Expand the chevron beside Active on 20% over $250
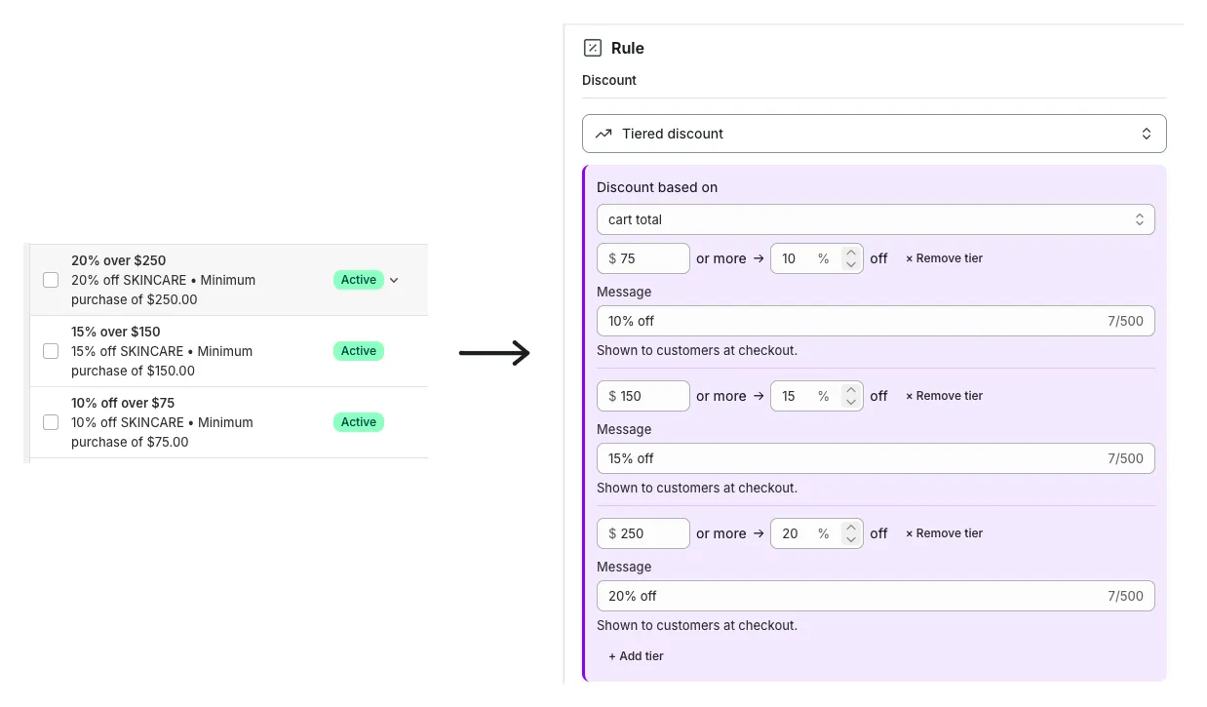The width and height of the screenshot is (1207, 707). (394, 280)
